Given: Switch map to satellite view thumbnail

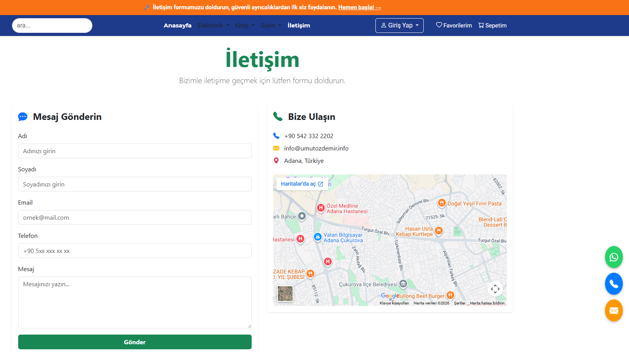Looking at the screenshot, I should coord(285,294).
